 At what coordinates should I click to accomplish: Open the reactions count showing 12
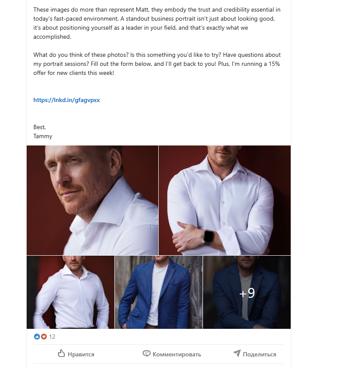click(52, 337)
